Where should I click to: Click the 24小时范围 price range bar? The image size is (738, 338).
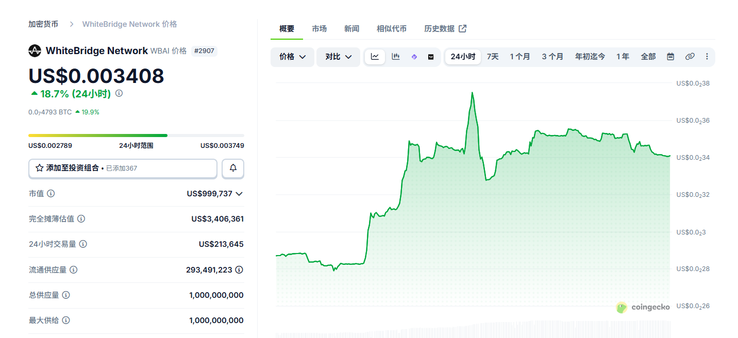[136, 136]
